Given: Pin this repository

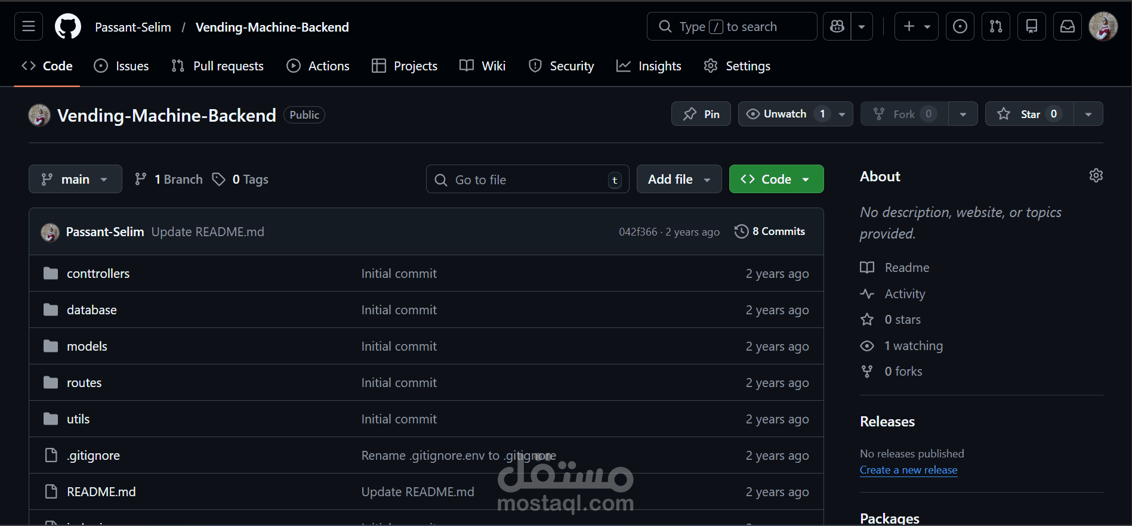Looking at the screenshot, I should coord(701,114).
